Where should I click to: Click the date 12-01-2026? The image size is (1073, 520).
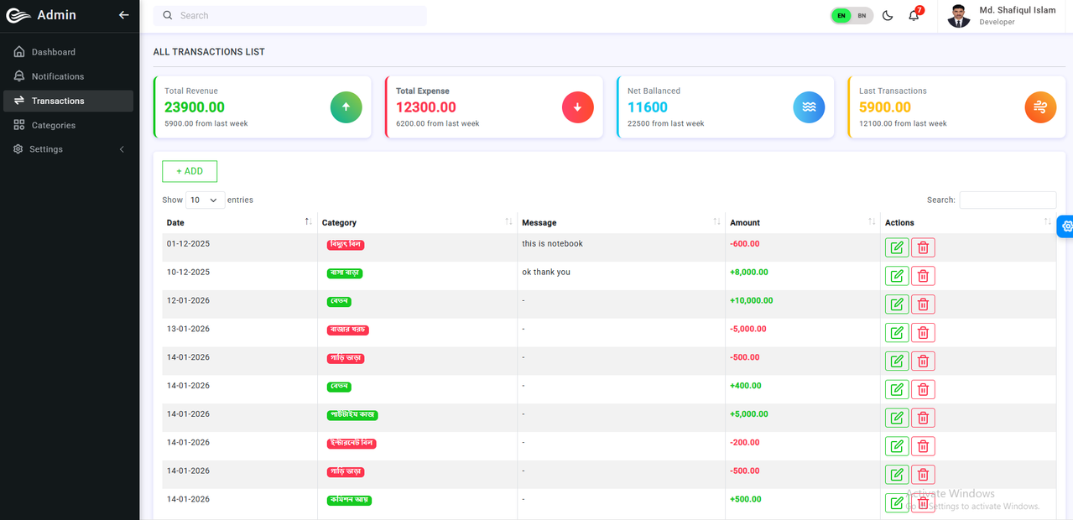[x=188, y=300]
